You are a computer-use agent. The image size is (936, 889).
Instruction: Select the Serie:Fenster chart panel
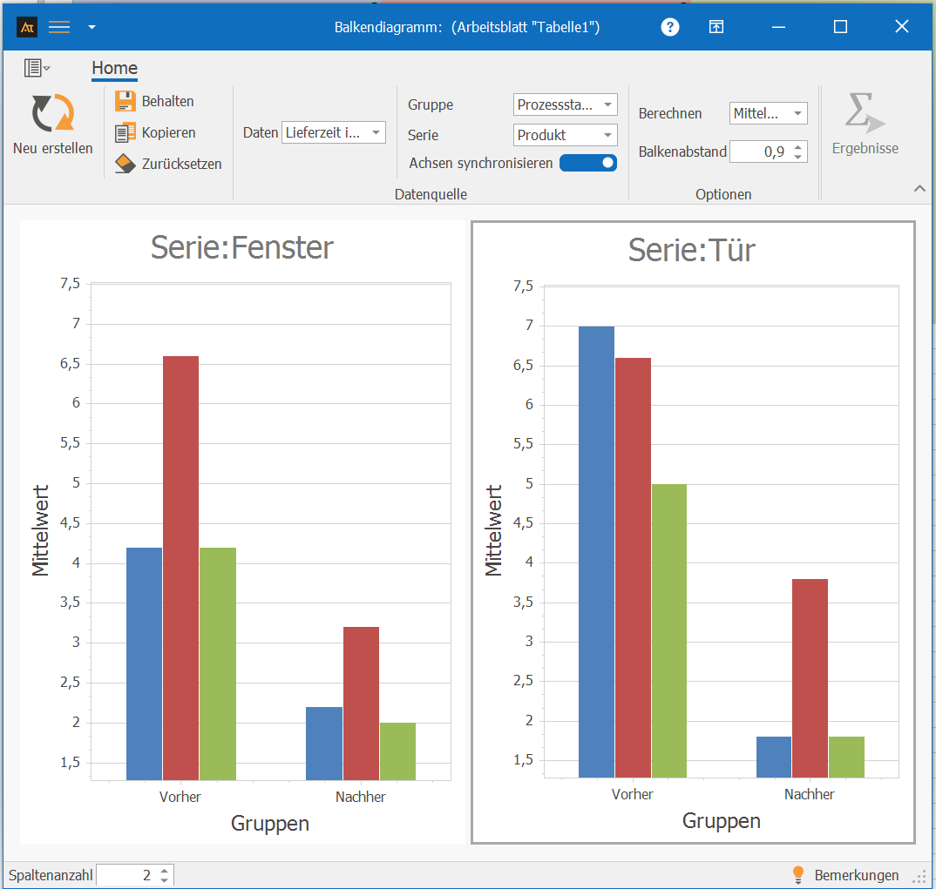[242, 531]
